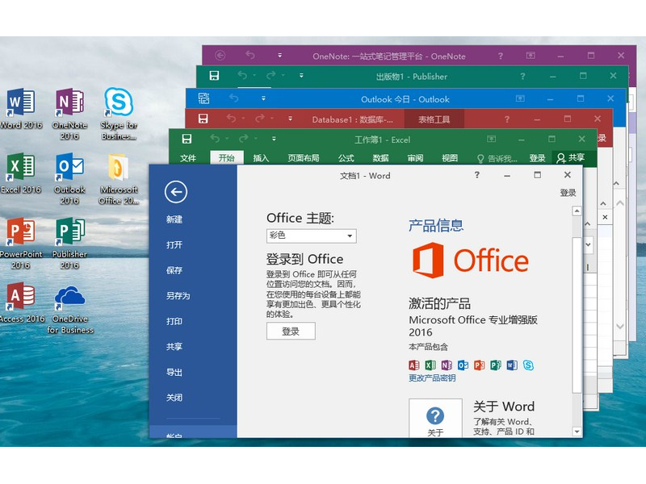646x484 pixels.
Task: Click 登录 in the Excel ribbon
Action: tap(537, 158)
